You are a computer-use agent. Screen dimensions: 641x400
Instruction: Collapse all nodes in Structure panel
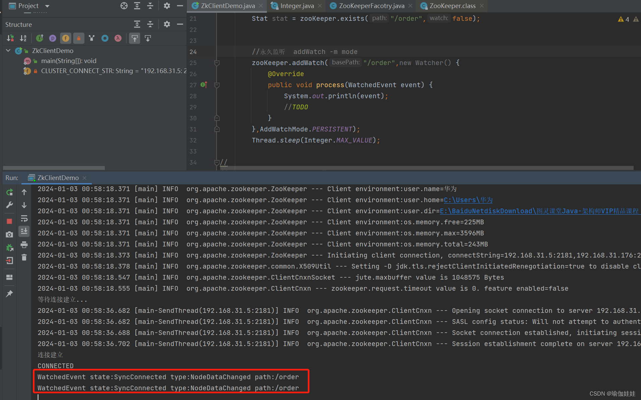150,24
